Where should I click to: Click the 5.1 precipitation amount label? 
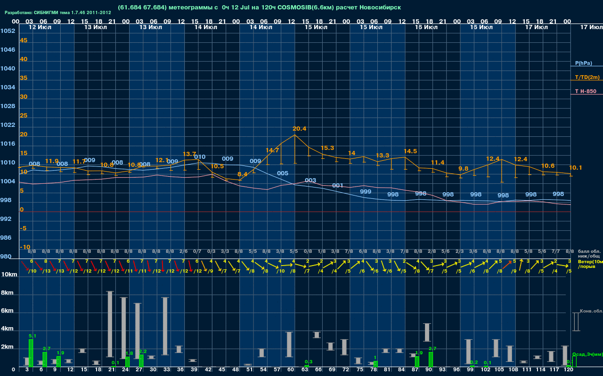click(33, 336)
